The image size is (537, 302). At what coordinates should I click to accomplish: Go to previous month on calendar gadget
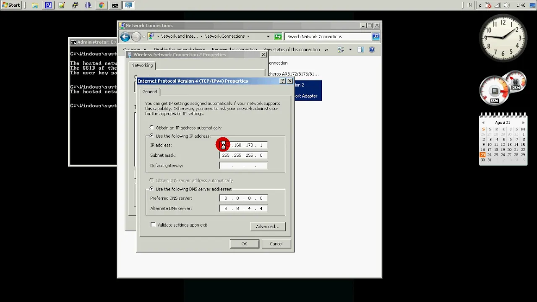point(483,123)
